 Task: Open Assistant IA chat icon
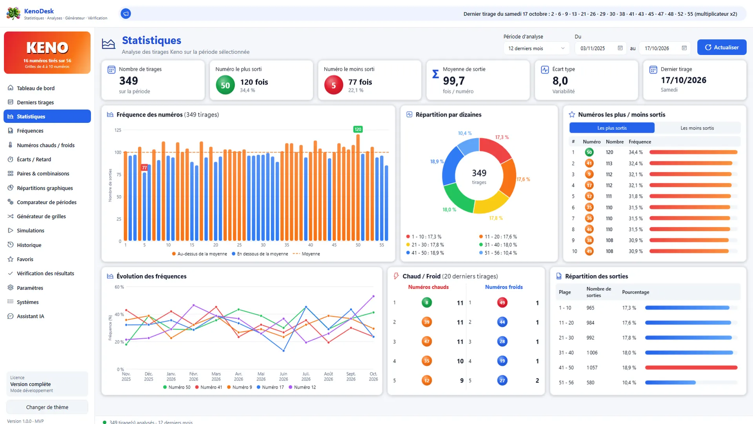point(11,316)
